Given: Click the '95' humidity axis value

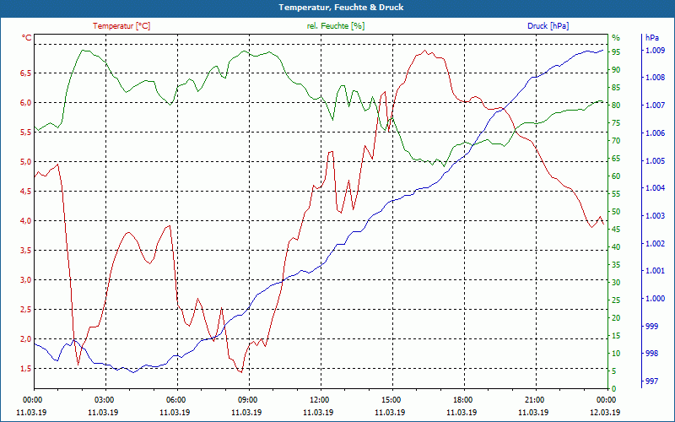Looking at the screenshot, I should 616,52.
